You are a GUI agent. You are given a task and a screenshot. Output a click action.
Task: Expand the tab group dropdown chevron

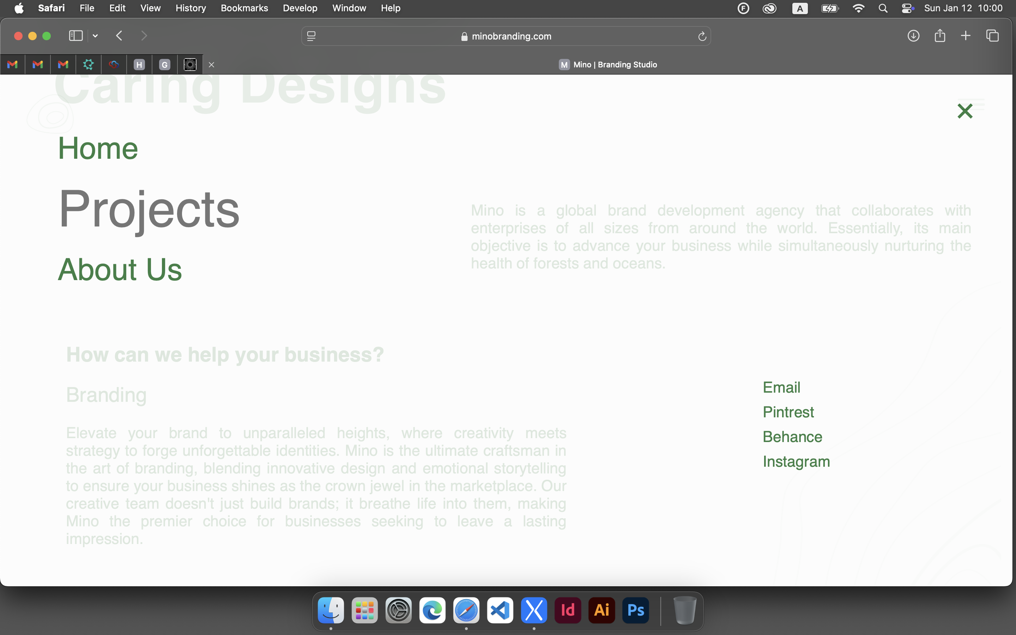[x=95, y=36]
